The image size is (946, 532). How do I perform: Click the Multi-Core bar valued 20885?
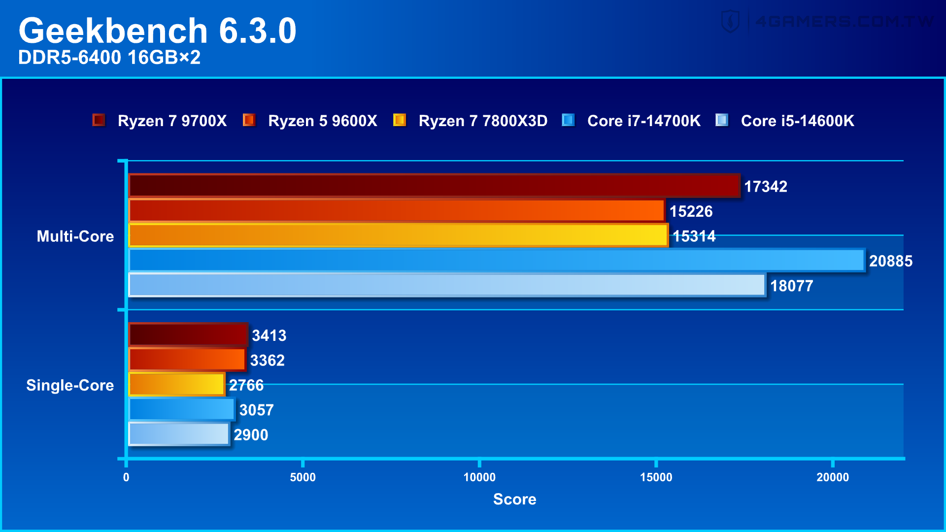coord(497,260)
